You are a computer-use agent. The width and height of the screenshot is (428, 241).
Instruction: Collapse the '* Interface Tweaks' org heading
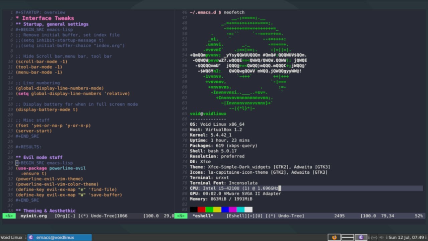45,18
